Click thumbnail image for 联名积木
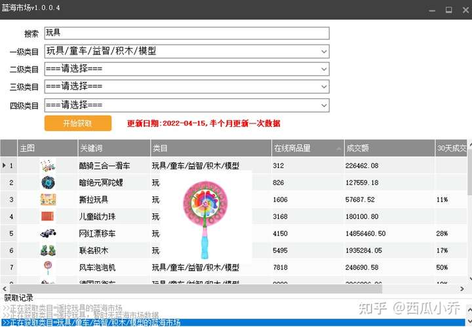Viewport: 472px width, 327px height. [x=48, y=250]
